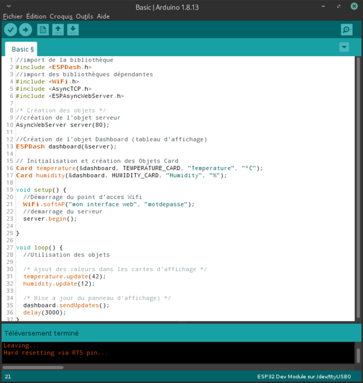Viewport: 363px width, 383px height.
Task: Upload the sketch with the arrow button
Action: [x=25, y=30]
